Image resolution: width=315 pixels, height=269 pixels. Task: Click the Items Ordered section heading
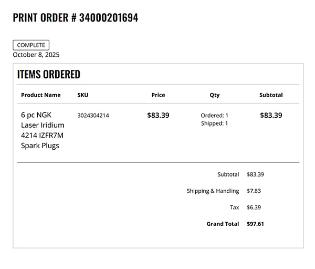coord(49,74)
